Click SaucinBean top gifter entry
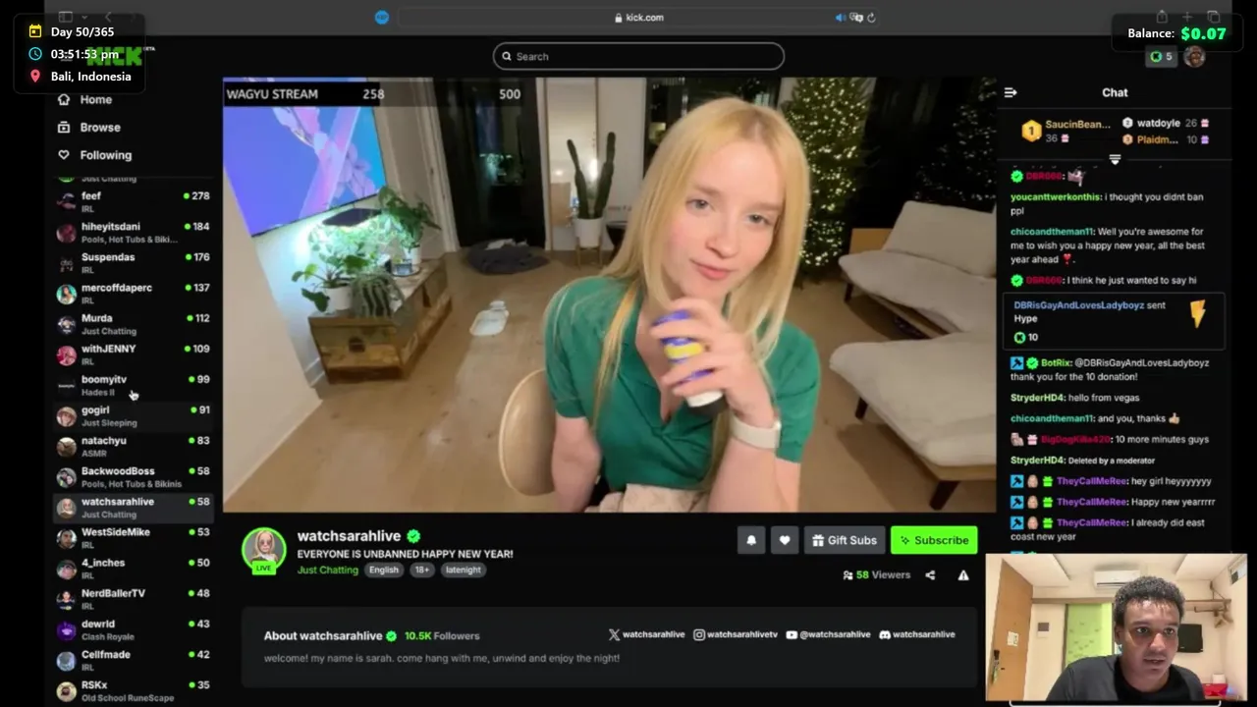Image resolution: width=1257 pixels, height=707 pixels. coord(1066,131)
